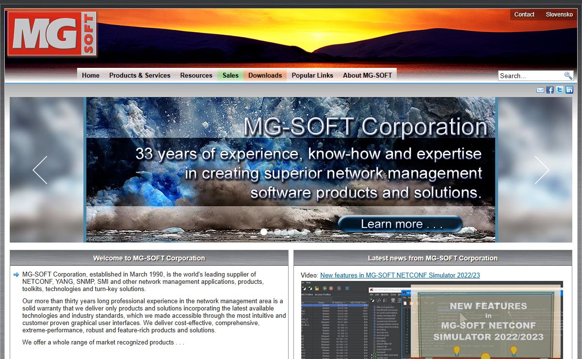Open the Popular Links menu

312,75
